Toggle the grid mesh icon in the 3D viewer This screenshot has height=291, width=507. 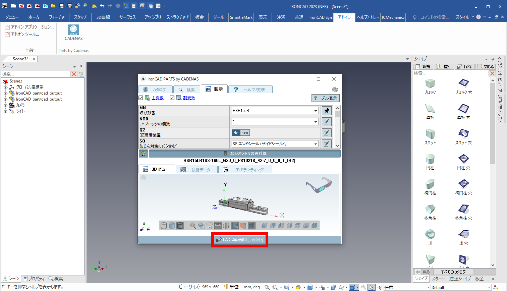click(226, 226)
